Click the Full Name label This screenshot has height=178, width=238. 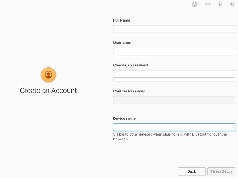(x=122, y=20)
